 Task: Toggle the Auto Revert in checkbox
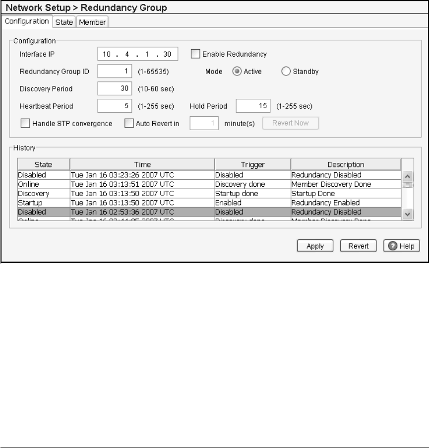coord(129,123)
